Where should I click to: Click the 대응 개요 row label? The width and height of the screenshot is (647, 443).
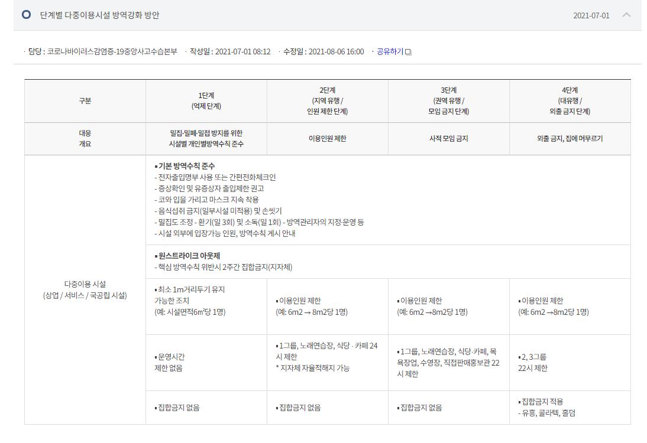pos(85,138)
